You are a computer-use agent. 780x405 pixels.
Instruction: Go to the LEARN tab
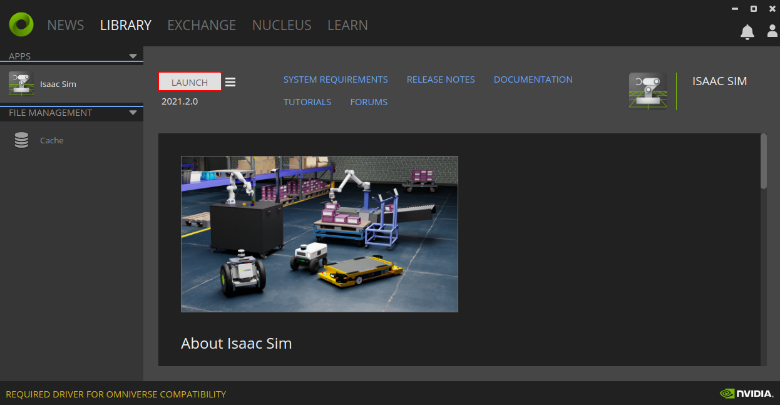(x=347, y=25)
